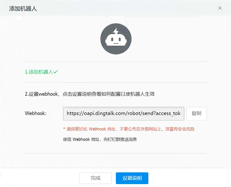The width and height of the screenshot is (231, 187).
Task: Close the 添加机器人 dialog with X
Action: pyautogui.click(x=220, y=8)
